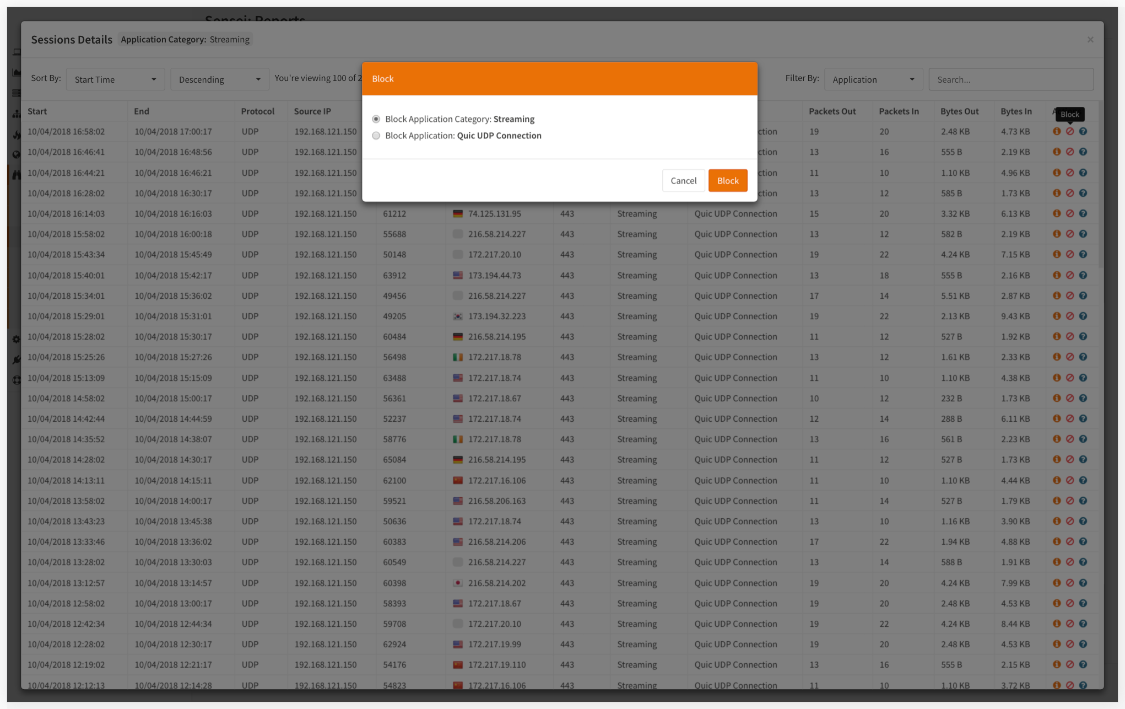Viewport: 1125px width, 709px height.
Task: Open the Descending order dropdown
Action: (219, 79)
